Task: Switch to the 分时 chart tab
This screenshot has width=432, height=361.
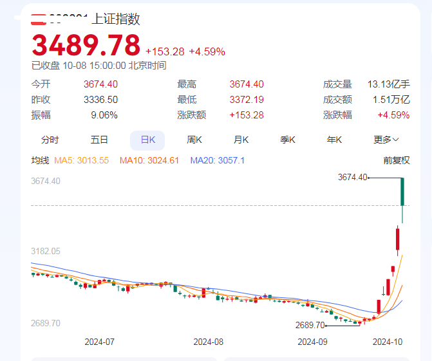Action: click(50, 140)
